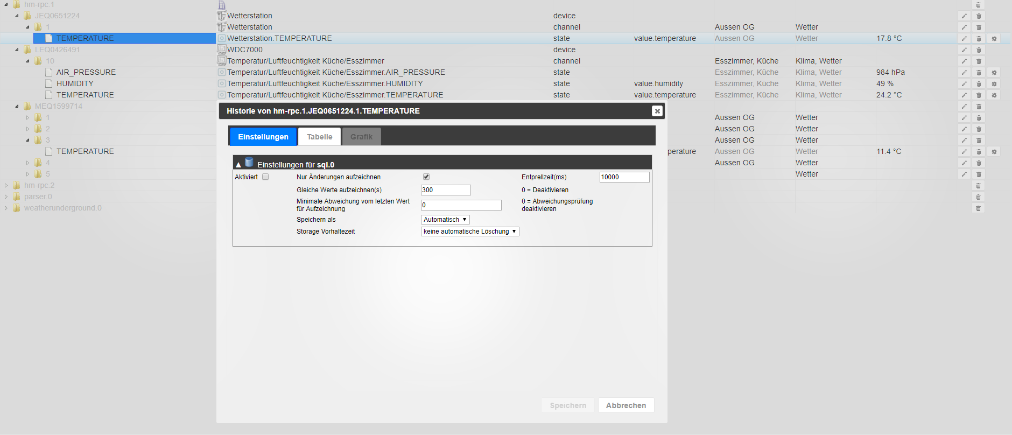This screenshot has height=435, width=1012.
Task: Edit the JEQ0651224 device row
Action: coord(964,16)
